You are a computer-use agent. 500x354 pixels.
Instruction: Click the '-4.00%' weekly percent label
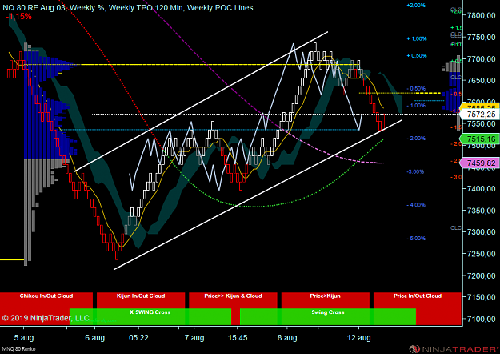[416, 205]
